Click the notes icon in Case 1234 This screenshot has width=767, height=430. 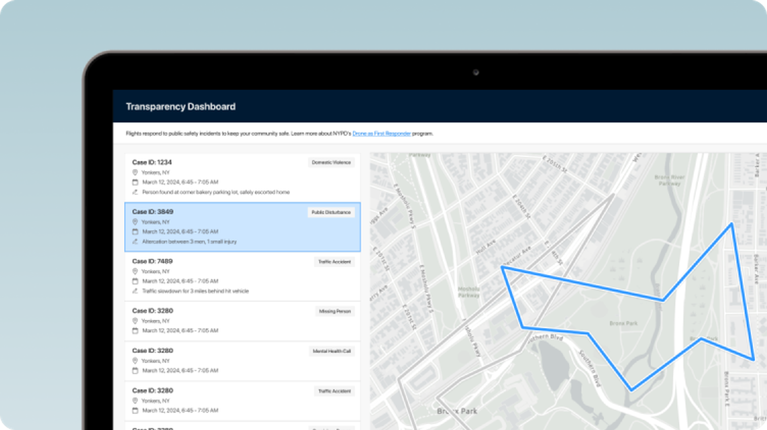(x=135, y=192)
